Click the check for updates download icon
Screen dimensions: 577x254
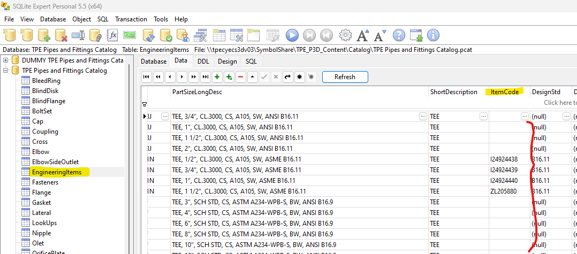tap(416, 35)
